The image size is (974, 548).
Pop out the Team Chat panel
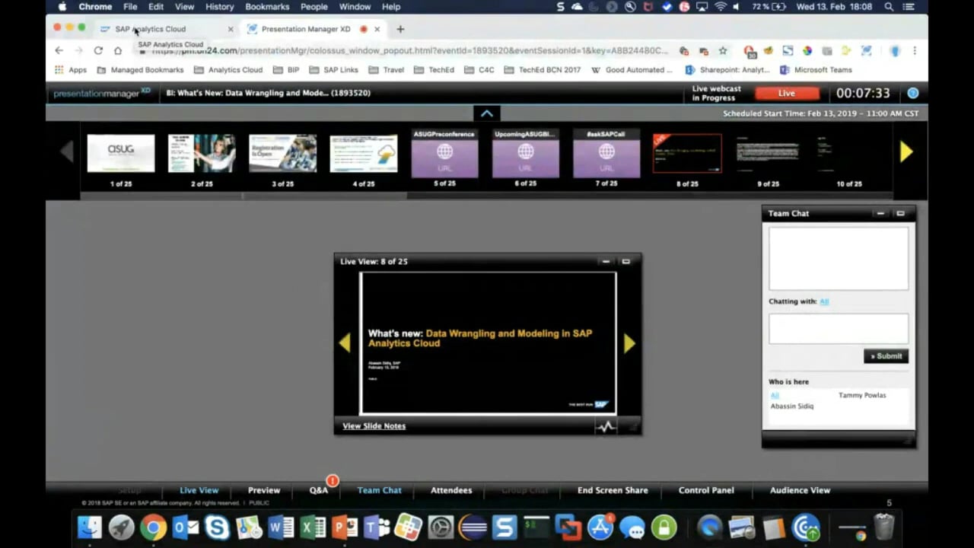tap(900, 214)
